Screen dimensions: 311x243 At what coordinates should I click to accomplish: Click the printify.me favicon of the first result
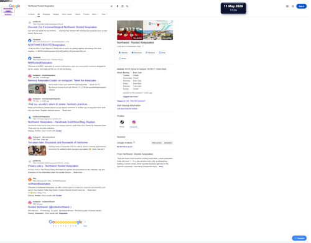tap(30, 22)
